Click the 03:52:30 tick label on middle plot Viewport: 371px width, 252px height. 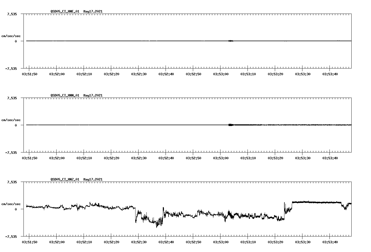139,158
